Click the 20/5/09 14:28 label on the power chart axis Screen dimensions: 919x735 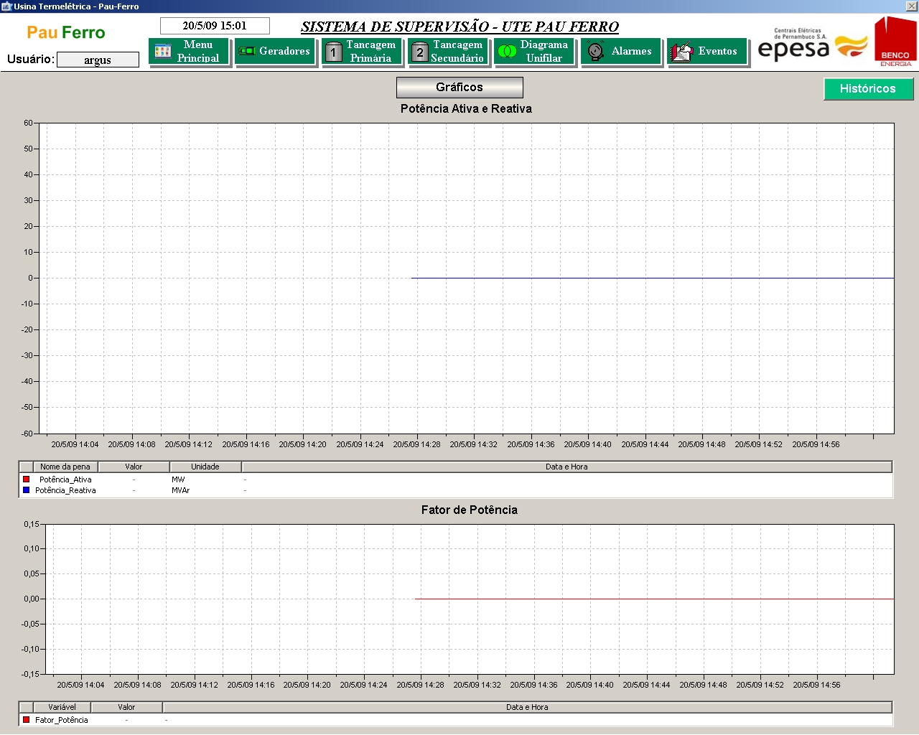(416, 444)
